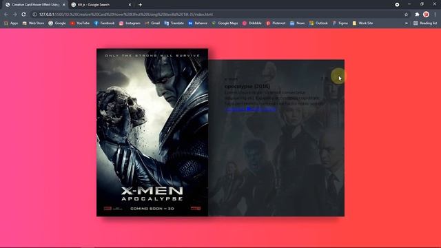Image resolution: width=441 pixels, height=248 pixels.
Task: Open the Reading list
Action: [x=425, y=23]
